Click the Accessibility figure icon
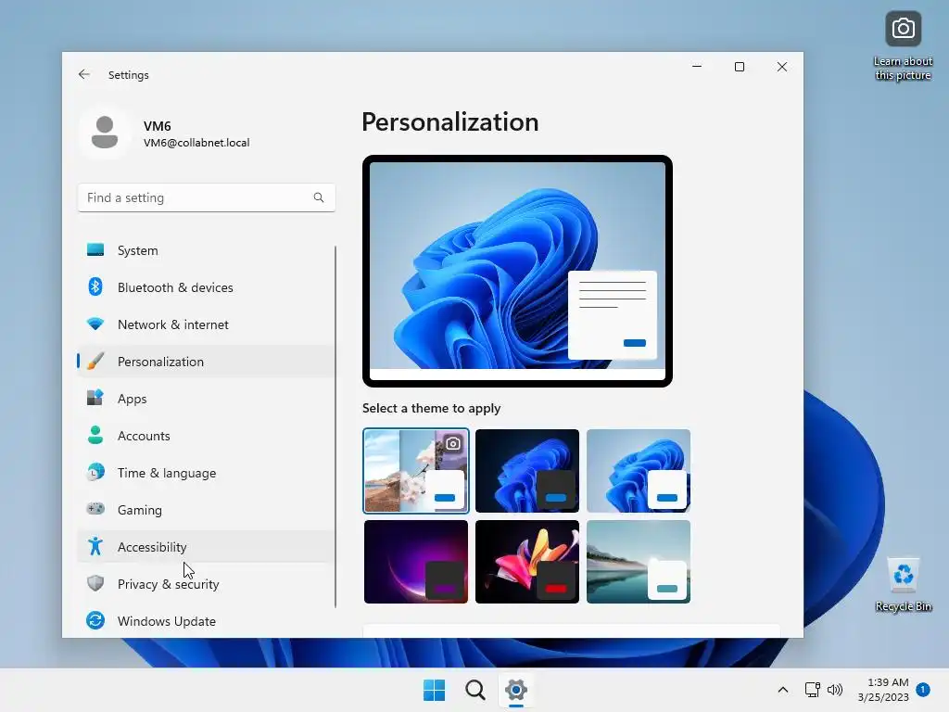Screen dimensions: 949x712 coord(95,546)
